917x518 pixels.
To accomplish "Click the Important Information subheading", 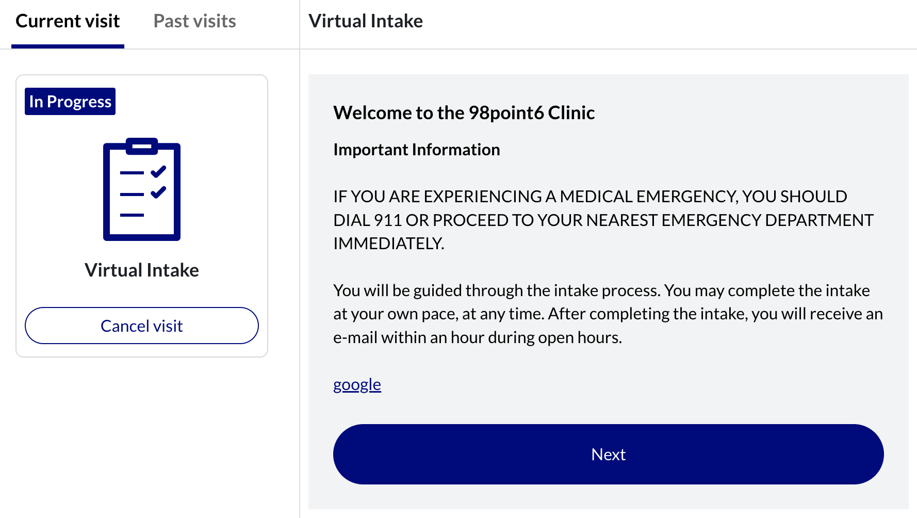I will point(417,150).
